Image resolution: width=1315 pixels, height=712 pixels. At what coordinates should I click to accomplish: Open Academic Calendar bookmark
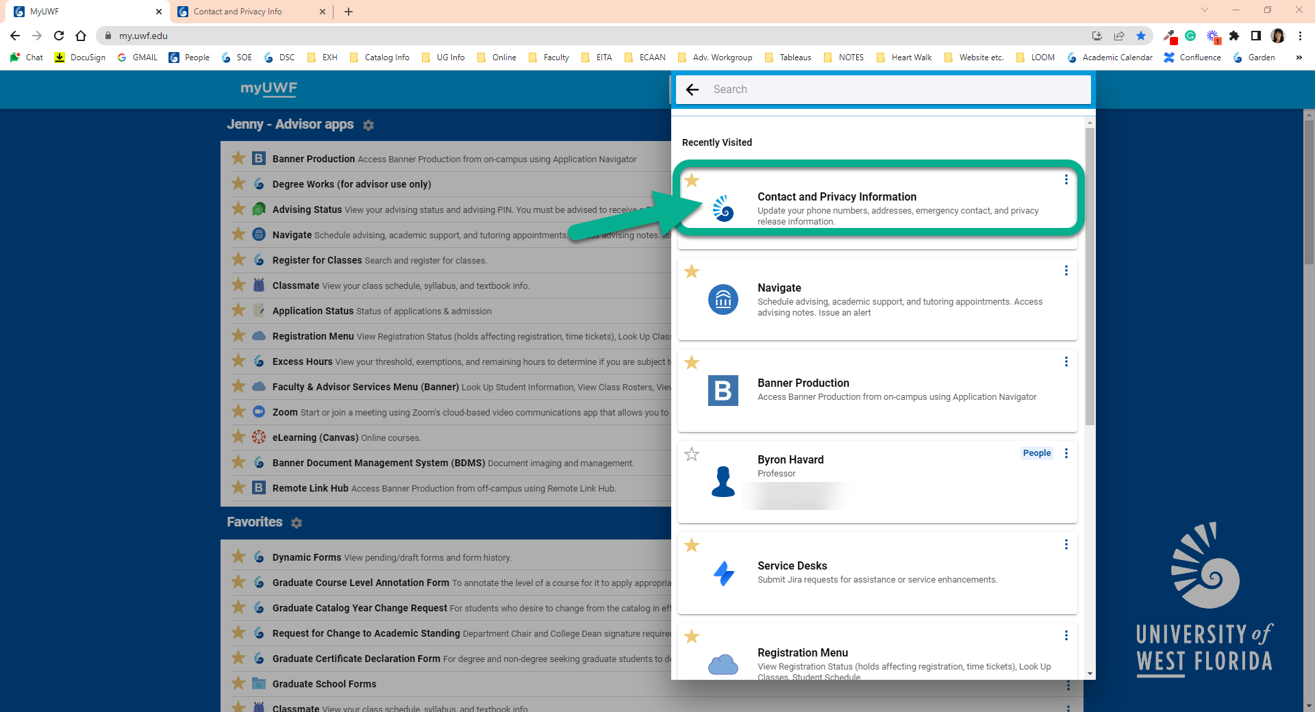click(1110, 58)
